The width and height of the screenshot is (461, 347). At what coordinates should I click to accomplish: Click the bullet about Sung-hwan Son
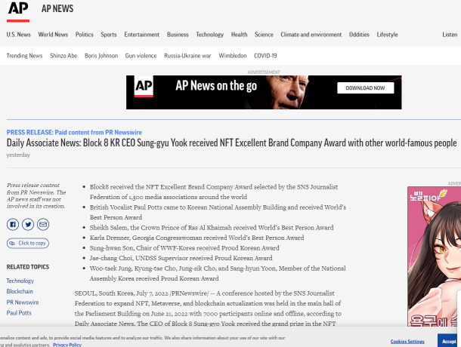tap(184, 248)
